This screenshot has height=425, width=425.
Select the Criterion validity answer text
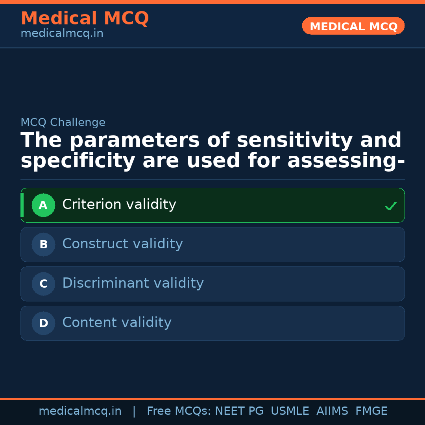pyautogui.click(x=119, y=205)
